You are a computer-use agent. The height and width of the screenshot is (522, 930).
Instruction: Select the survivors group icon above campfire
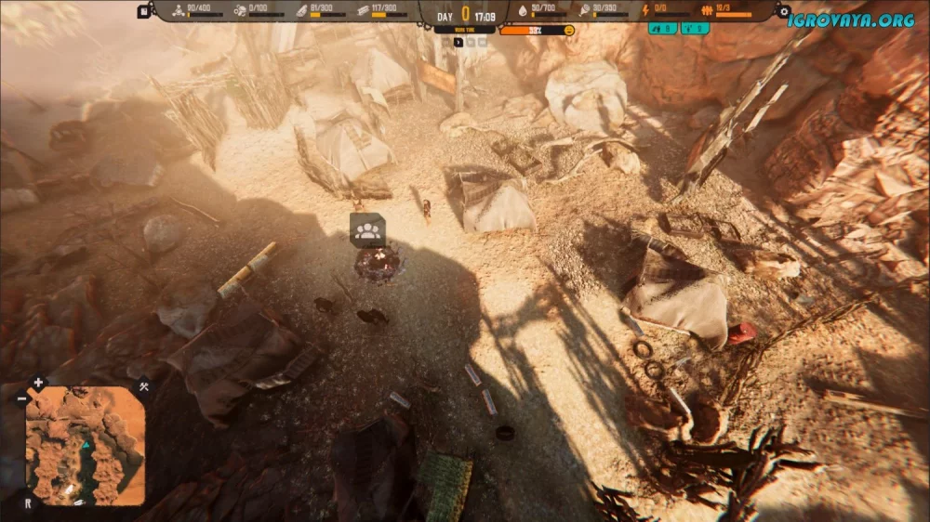pos(367,230)
